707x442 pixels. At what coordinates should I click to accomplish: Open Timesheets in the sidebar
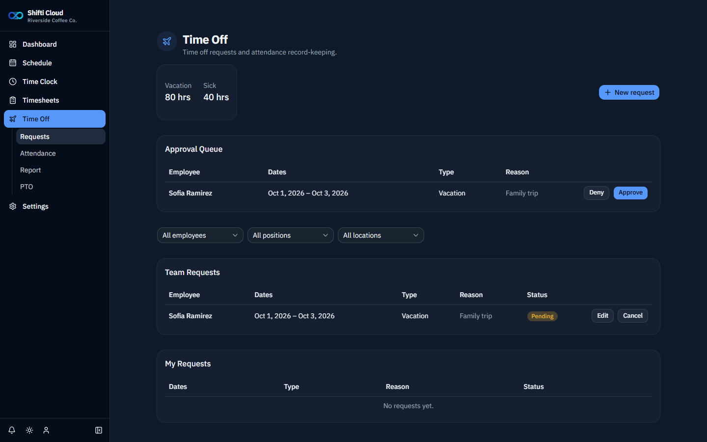pyautogui.click(x=54, y=100)
